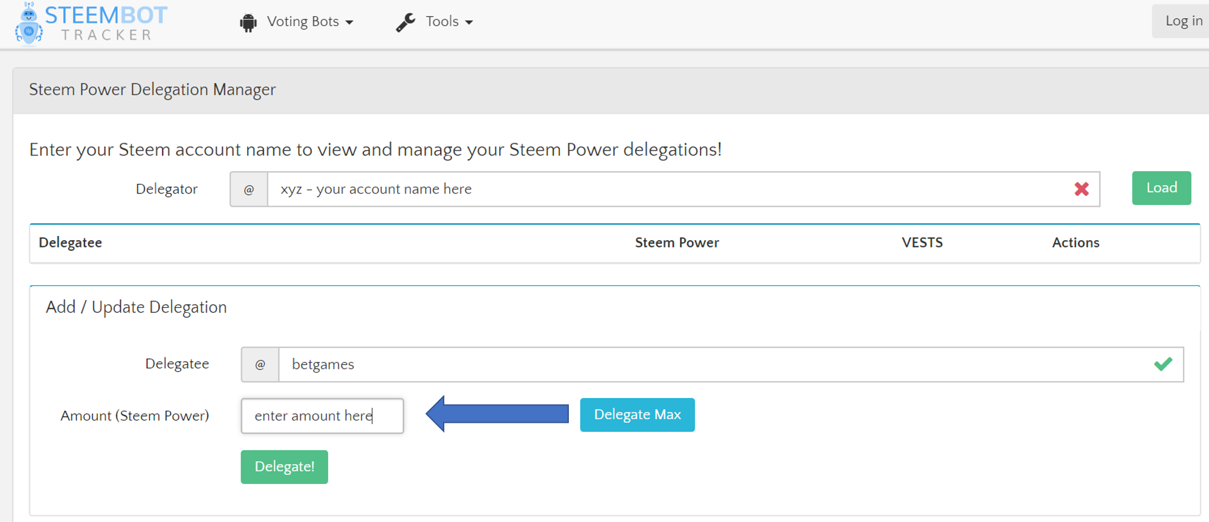
Task: Click the wrench icon beside Tools
Action: pos(406,22)
